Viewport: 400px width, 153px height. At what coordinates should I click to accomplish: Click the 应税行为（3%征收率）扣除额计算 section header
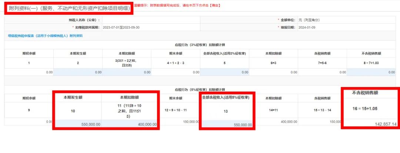point(200,44)
